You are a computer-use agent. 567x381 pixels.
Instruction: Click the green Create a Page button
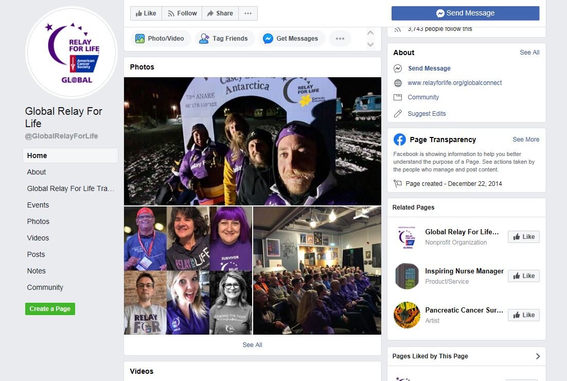pyautogui.click(x=50, y=309)
